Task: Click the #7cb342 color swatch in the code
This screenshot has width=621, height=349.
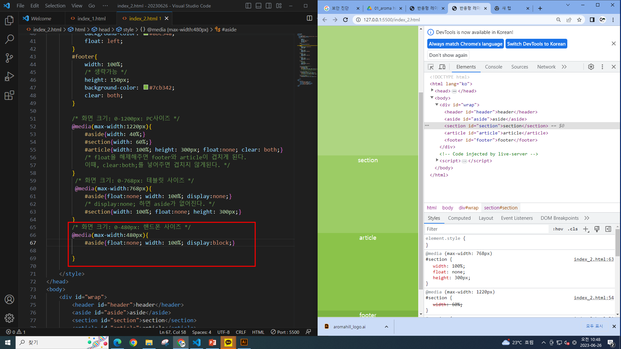Action: click(x=146, y=88)
